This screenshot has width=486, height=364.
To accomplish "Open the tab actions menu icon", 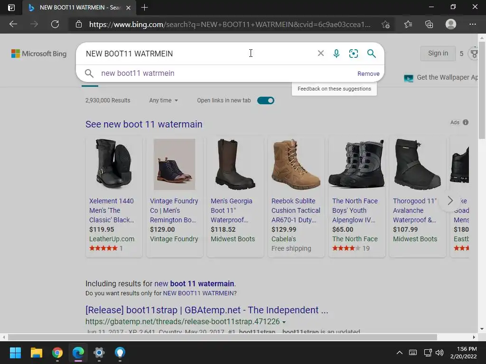I will click(x=11, y=8).
